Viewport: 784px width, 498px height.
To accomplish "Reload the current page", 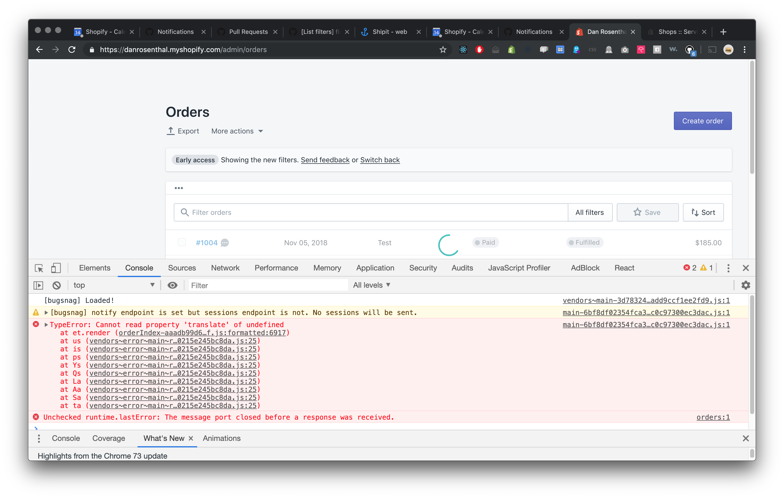I will (x=72, y=50).
